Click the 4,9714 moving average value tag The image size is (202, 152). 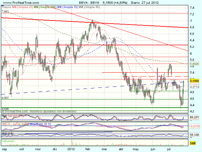pos(195,87)
